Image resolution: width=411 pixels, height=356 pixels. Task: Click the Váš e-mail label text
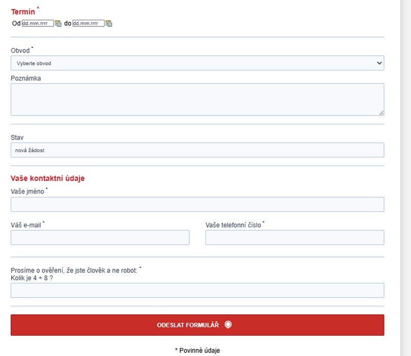pyautogui.click(x=26, y=225)
